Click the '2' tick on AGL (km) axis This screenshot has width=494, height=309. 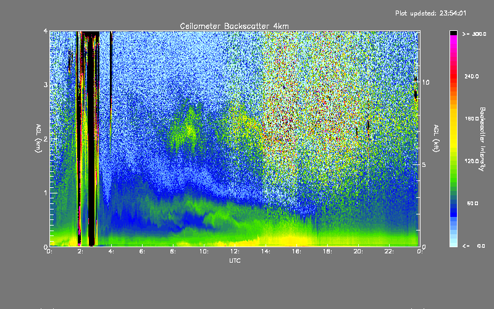(46, 139)
